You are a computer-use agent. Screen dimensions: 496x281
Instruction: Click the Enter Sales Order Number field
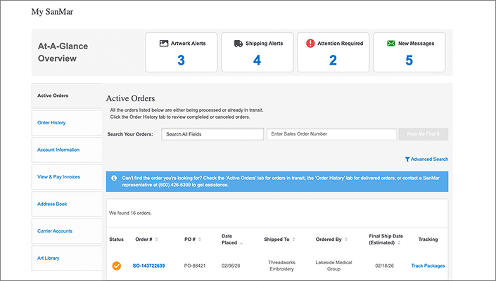tap(330, 134)
